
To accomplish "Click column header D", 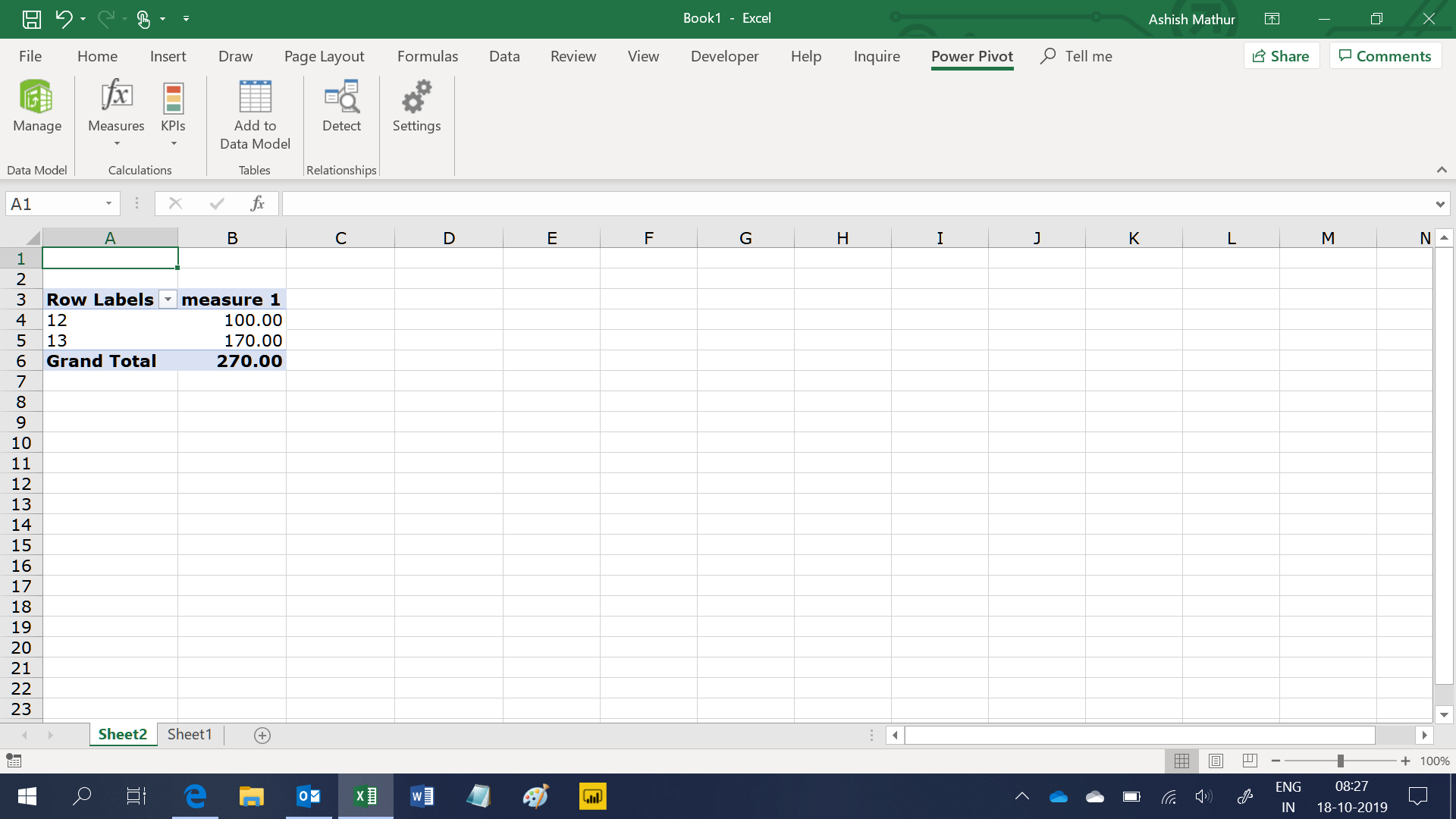I will tap(449, 238).
